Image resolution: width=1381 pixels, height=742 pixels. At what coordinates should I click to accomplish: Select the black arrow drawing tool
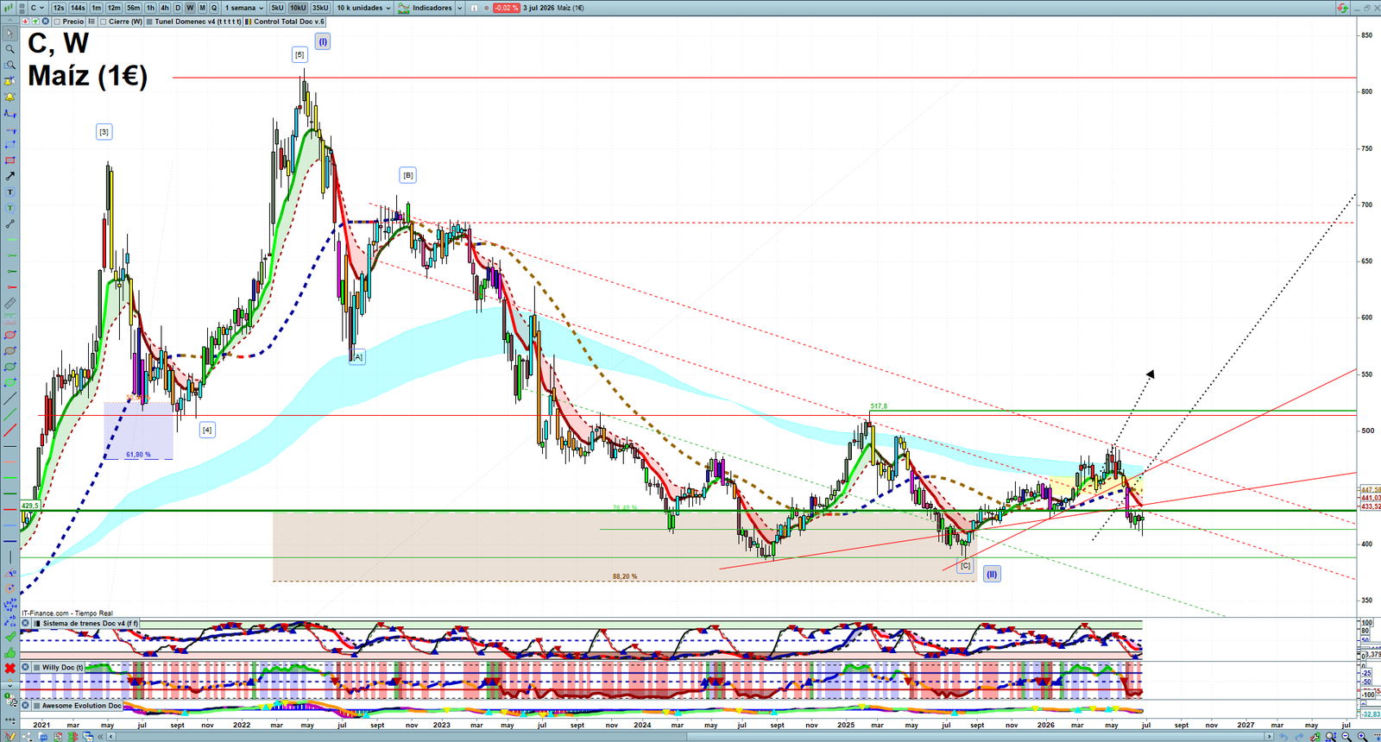pyautogui.click(x=10, y=176)
